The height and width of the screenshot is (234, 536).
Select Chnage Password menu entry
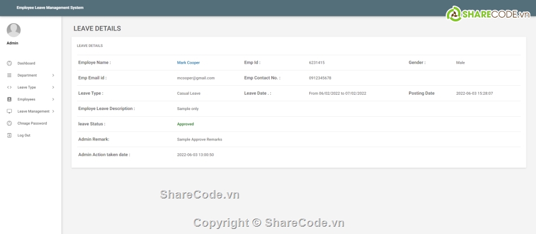pos(32,123)
